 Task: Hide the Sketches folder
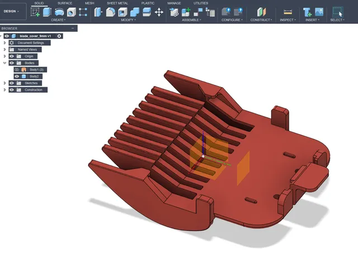click(x=12, y=83)
